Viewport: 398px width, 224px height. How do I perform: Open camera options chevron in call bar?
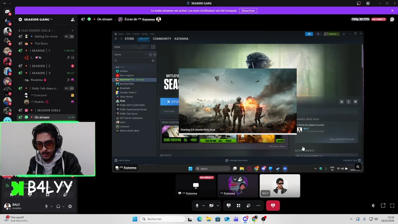[x=218, y=206]
